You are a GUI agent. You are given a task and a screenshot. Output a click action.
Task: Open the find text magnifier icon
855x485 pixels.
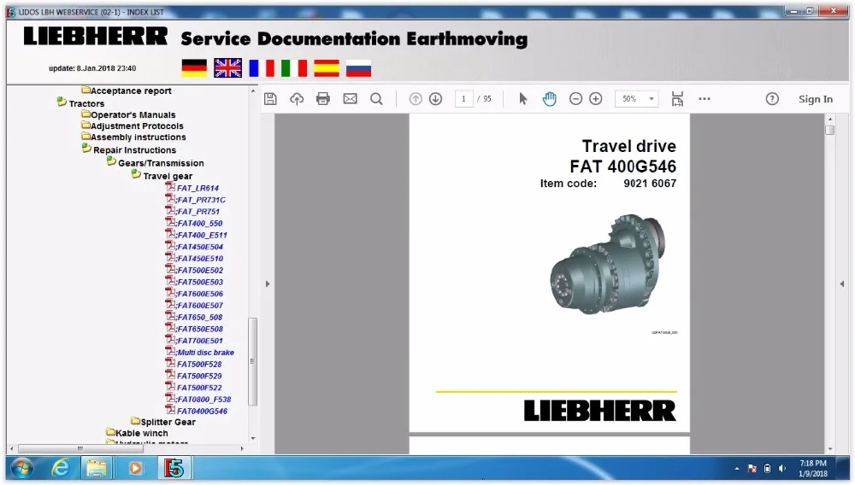pyautogui.click(x=376, y=99)
